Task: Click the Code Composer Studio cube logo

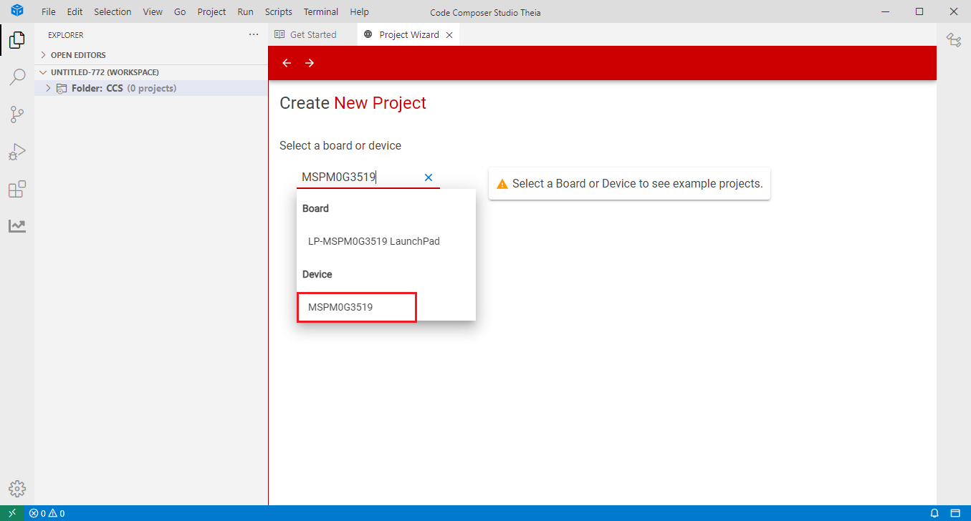Action: [17, 11]
